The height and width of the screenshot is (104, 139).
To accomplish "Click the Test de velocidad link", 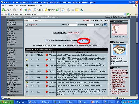I will 73,33.
